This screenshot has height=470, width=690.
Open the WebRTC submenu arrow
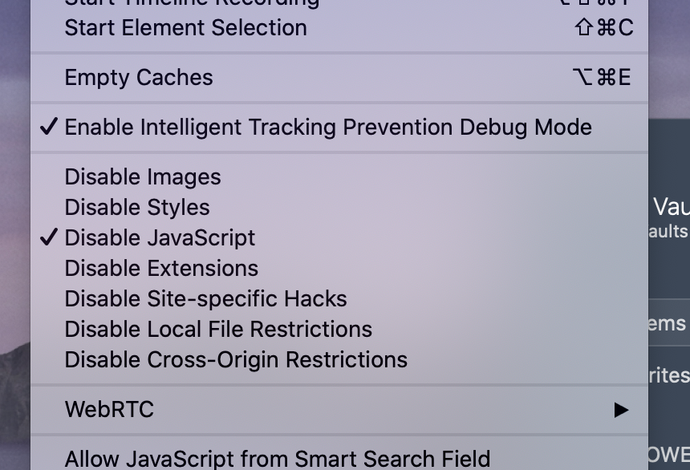pos(621,410)
